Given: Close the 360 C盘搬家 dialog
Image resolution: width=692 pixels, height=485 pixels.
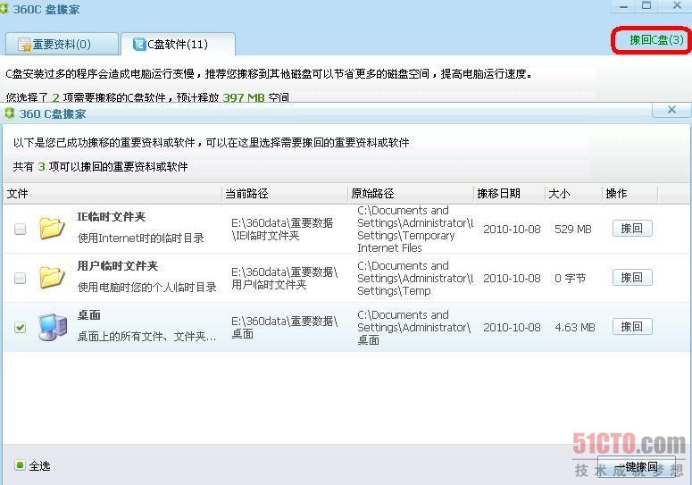Looking at the screenshot, I should point(671,110).
